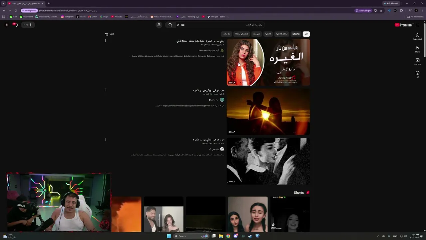This screenshot has height=240, width=426.
Task: Open the tab search dropdown arrow
Action: point(3,3)
